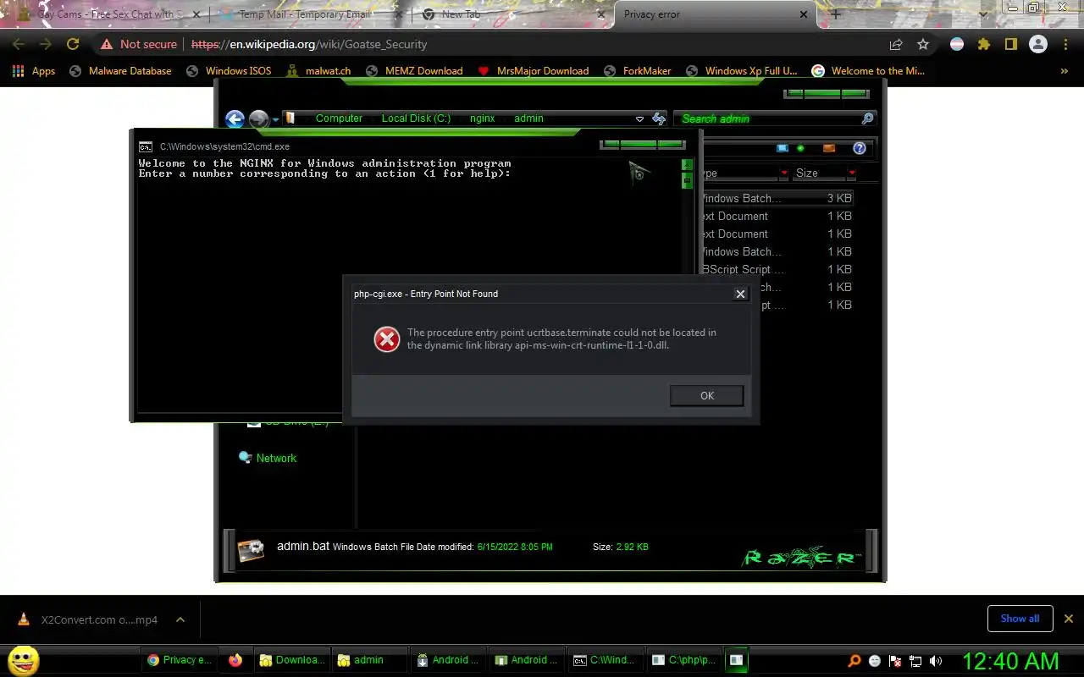The height and width of the screenshot is (677, 1084).
Task: Open a new Chrome tab with plus
Action: click(x=836, y=14)
